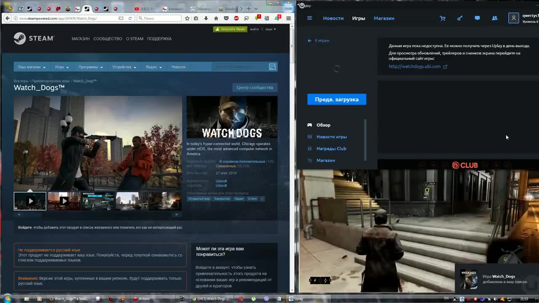Open the Firefox downloads arrow
539x303 pixels.
coord(206,18)
